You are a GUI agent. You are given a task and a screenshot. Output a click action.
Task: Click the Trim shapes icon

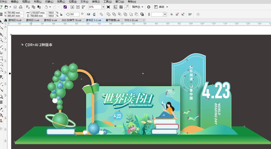[x=114, y=14]
